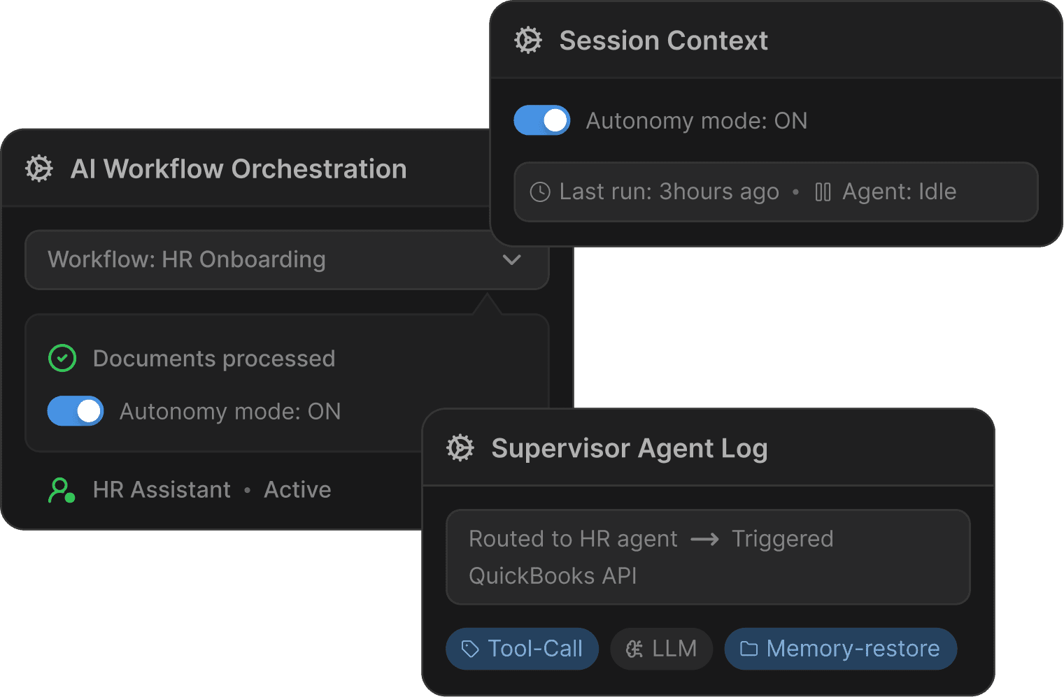The height and width of the screenshot is (697, 1064).
Task: Click the folder icon on Memory-restore tag
Action: pos(749,649)
